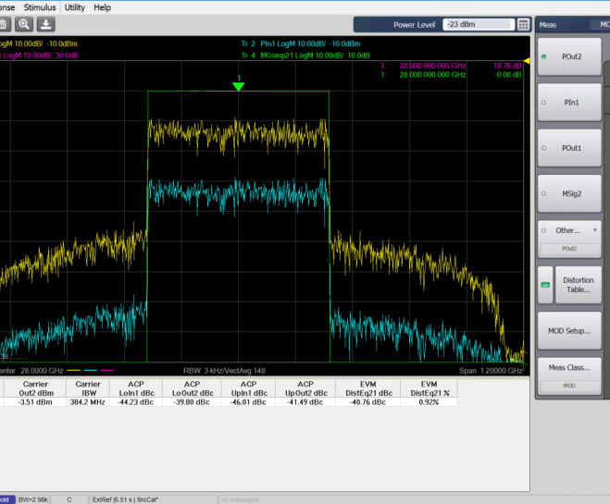610x504 pixels.
Task: Select the Tr 2 PIn1 trace label
Action: (x=301, y=43)
